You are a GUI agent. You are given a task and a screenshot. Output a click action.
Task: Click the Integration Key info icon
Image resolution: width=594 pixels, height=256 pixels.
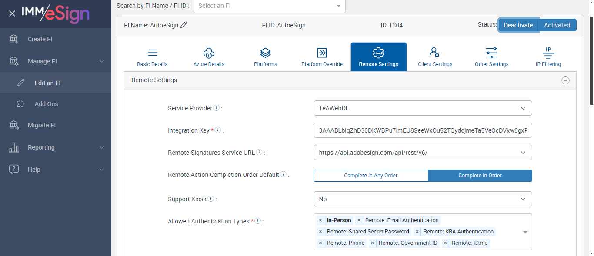[217, 130]
